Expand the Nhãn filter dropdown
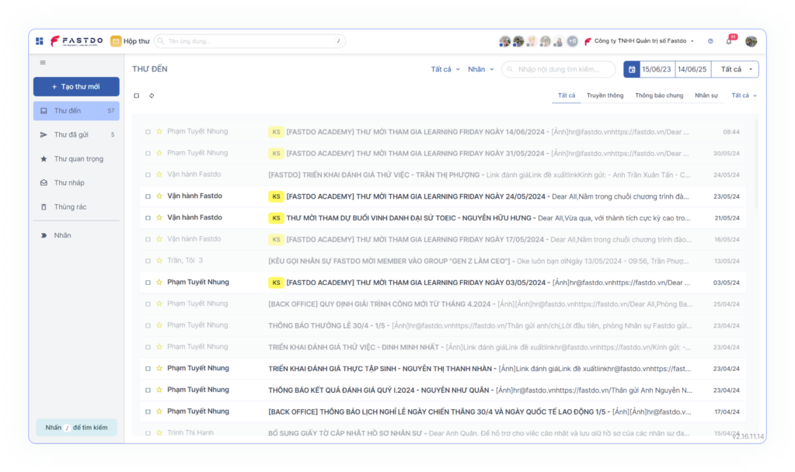This screenshot has width=795, height=472. pos(480,70)
